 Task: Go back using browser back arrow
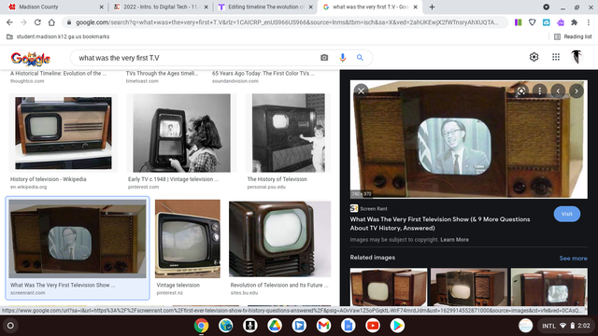coord(9,22)
